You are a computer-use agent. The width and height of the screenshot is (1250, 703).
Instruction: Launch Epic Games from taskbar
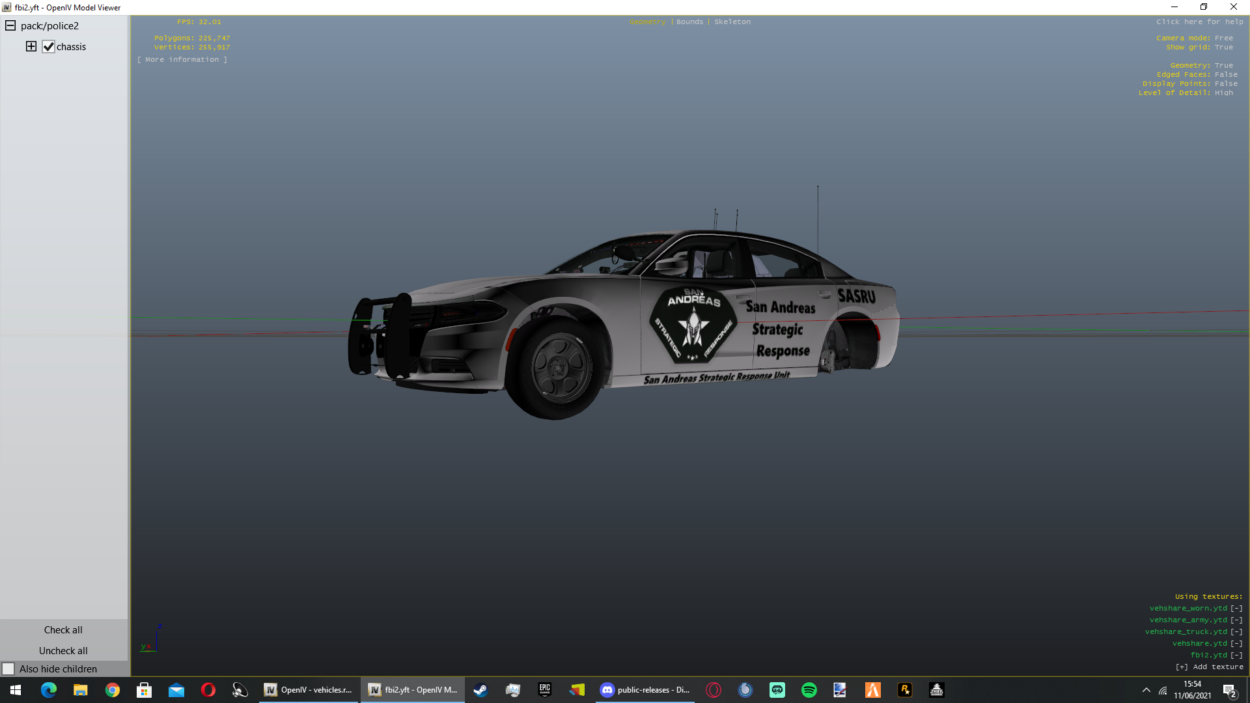click(x=544, y=690)
